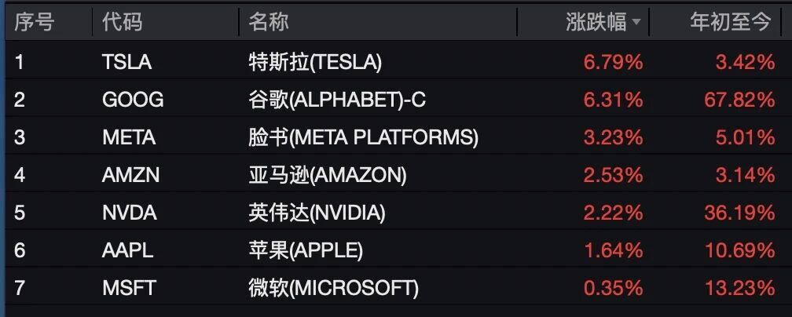Select 脸书(META PLATFORMS) row name
The image size is (792, 317).
(363, 138)
